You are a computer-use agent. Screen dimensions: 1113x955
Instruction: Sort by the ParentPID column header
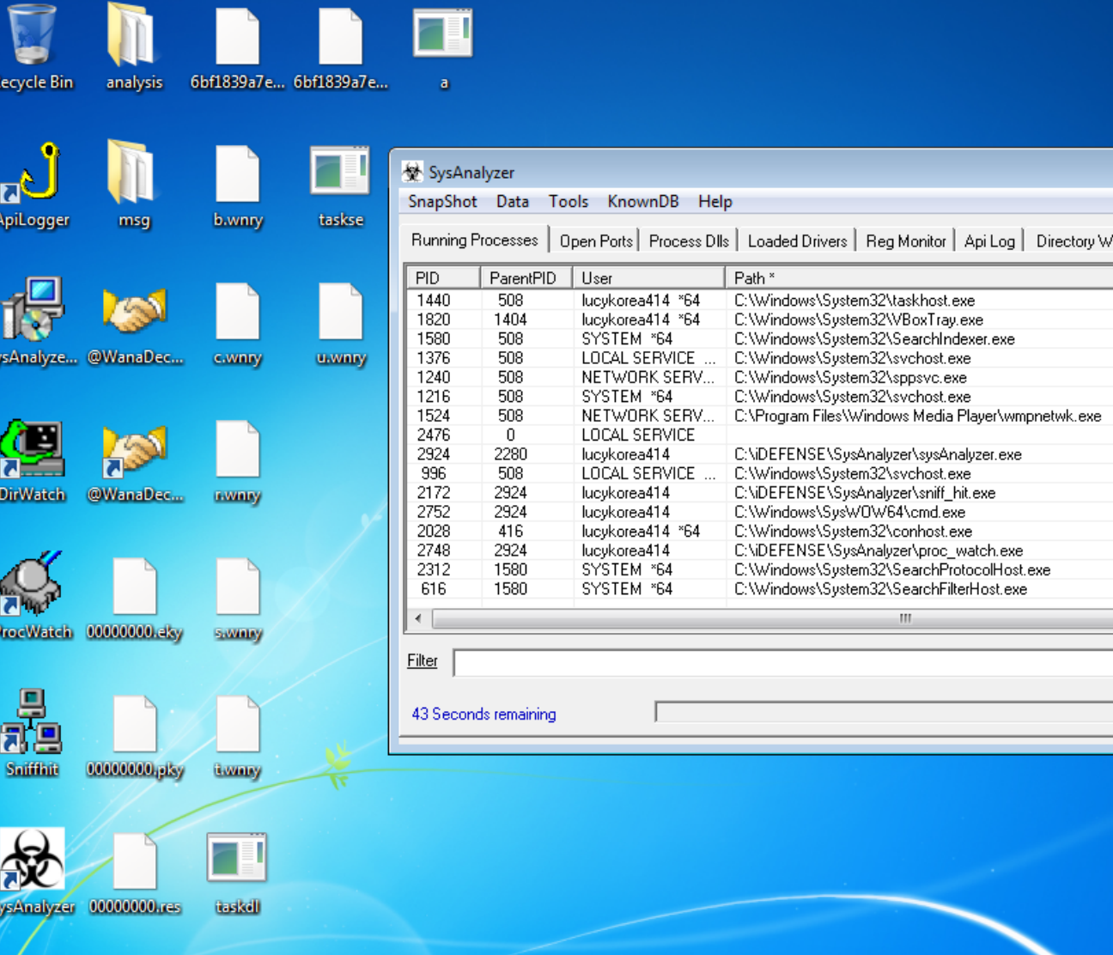(x=526, y=277)
